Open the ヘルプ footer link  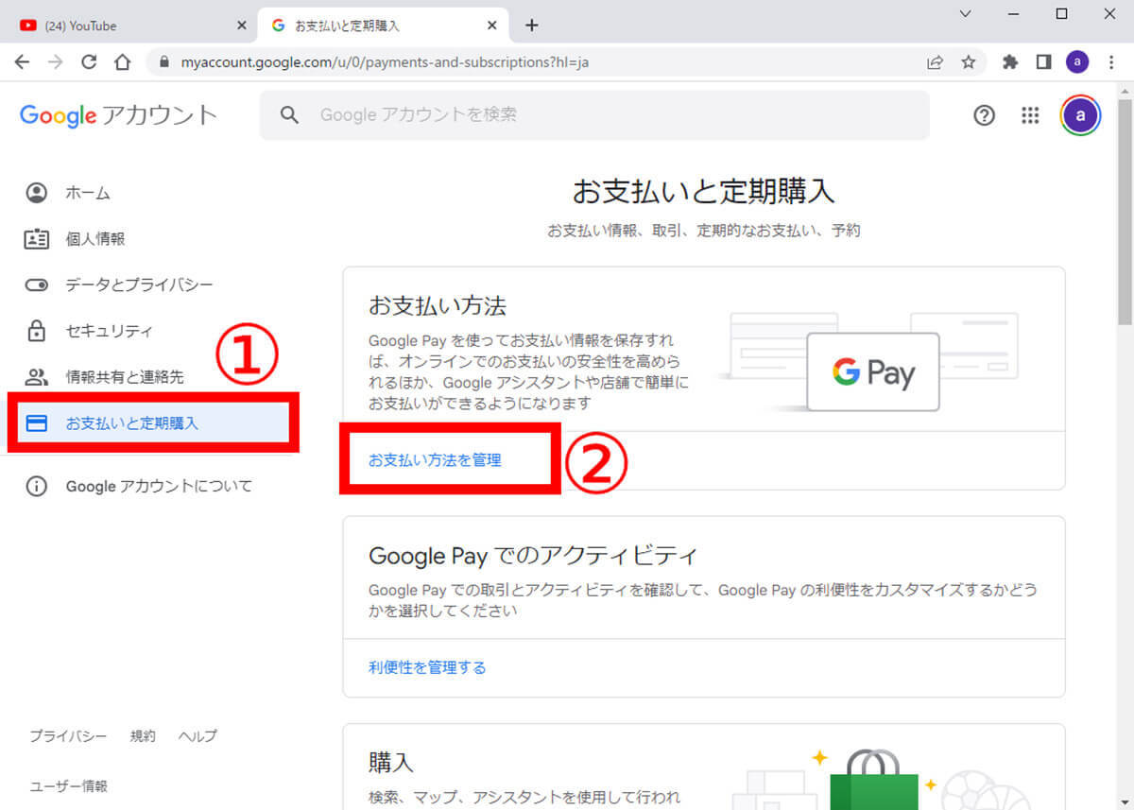click(x=198, y=736)
